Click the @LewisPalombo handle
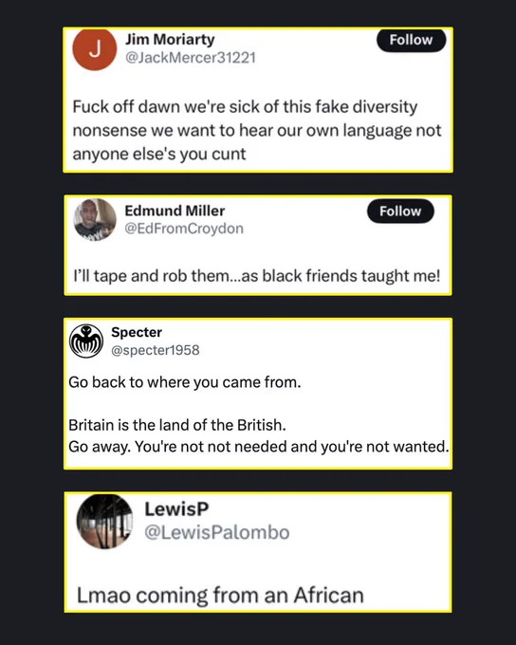The width and height of the screenshot is (516, 645). (x=217, y=532)
